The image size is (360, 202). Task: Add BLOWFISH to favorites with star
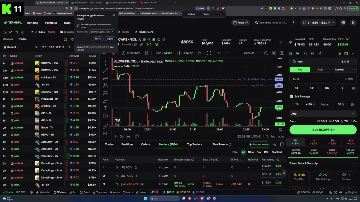(x=159, y=40)
